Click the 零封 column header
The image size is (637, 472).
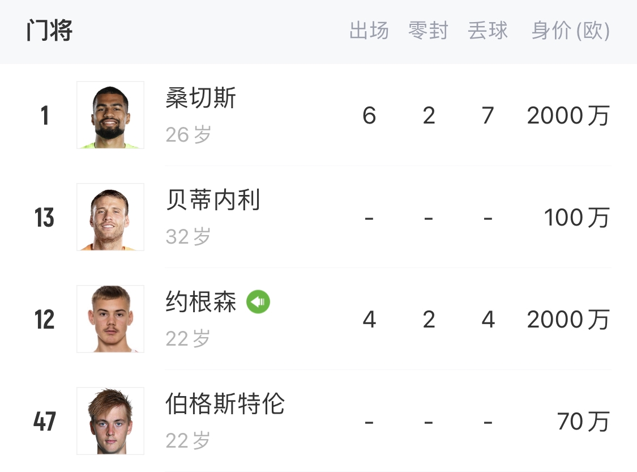click(x=428, y=31)
